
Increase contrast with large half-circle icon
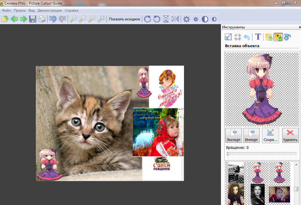[x=205, y=19]
